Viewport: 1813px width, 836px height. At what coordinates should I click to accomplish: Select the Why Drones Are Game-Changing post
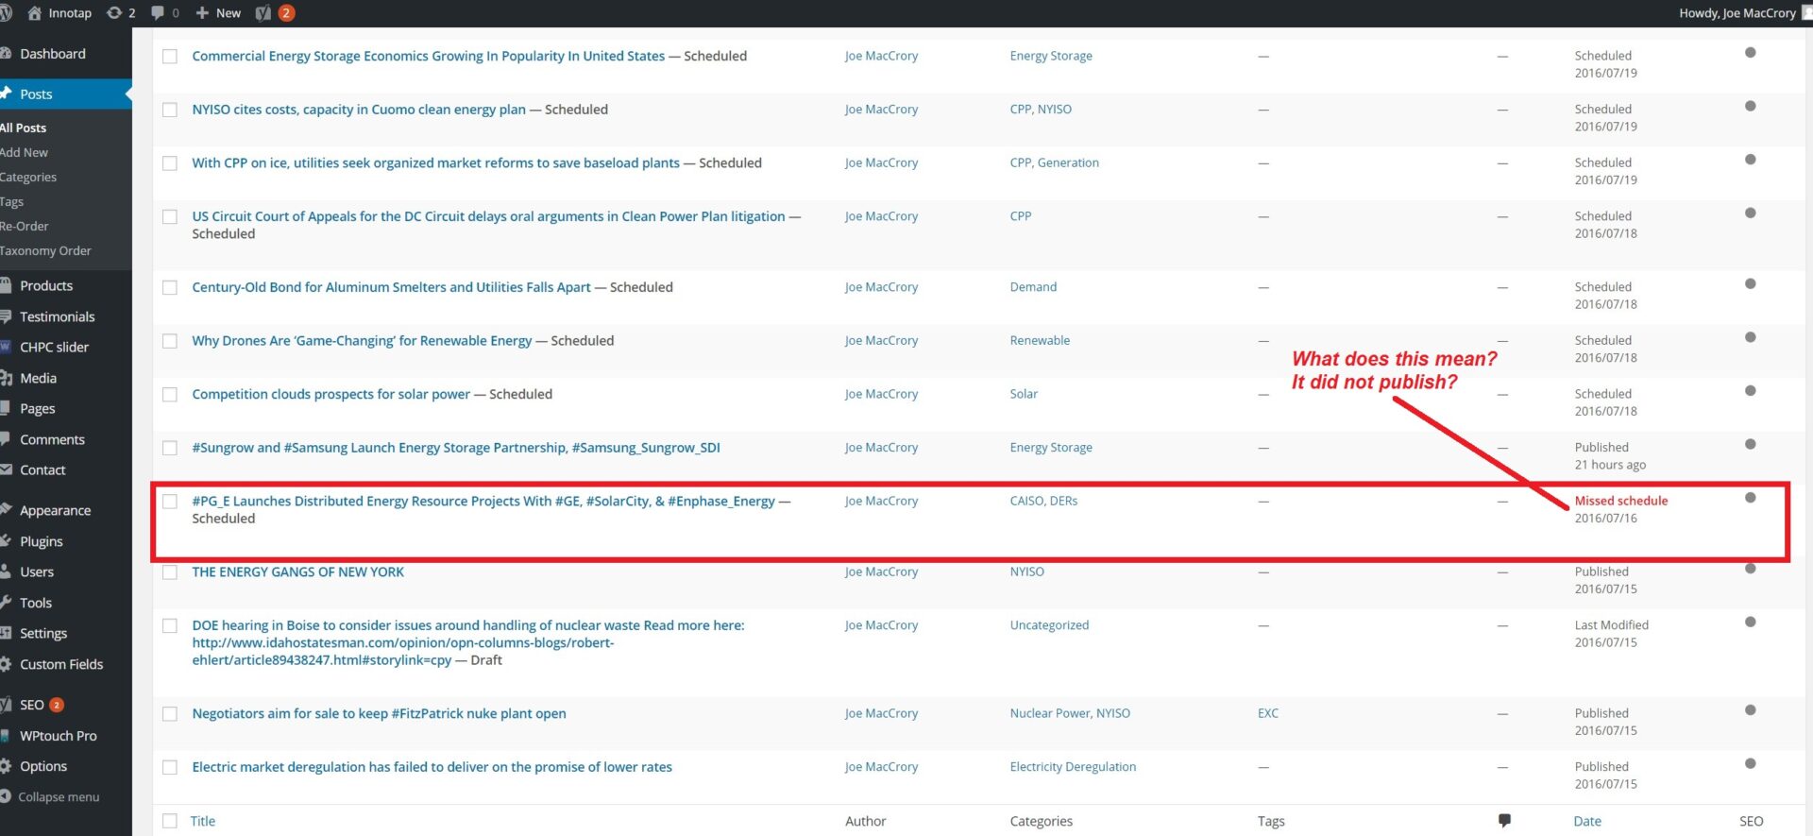[170, 341]
